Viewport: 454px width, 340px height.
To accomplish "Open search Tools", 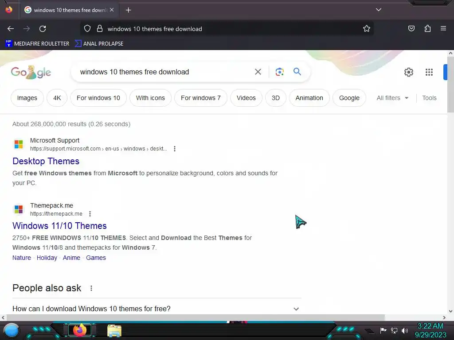I will click(x=429, y=98).
